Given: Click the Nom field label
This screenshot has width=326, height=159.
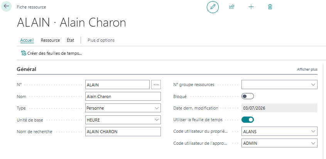Looking at the screenshot, I should [x=22, y=96].
